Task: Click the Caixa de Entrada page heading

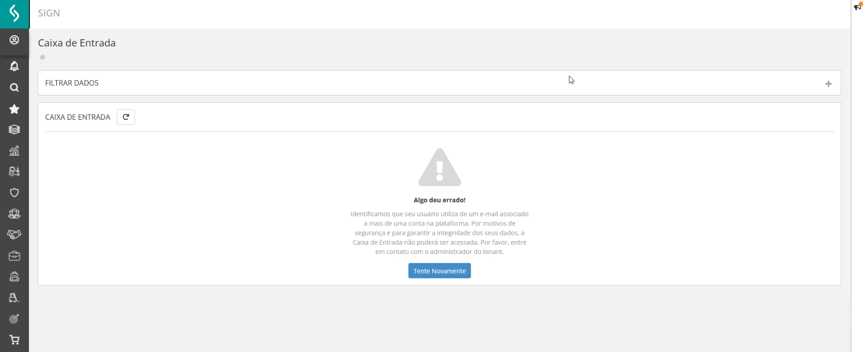Action: pyautogui.click(x=77, y=43)
